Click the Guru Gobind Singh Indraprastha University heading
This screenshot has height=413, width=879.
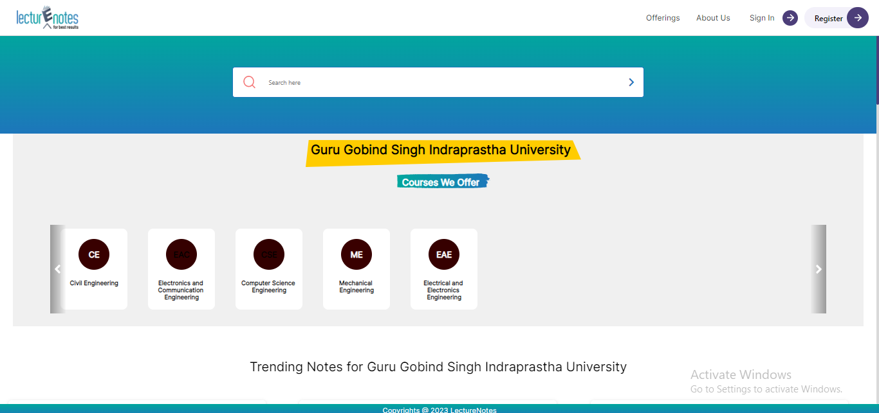tap(441, 150)
